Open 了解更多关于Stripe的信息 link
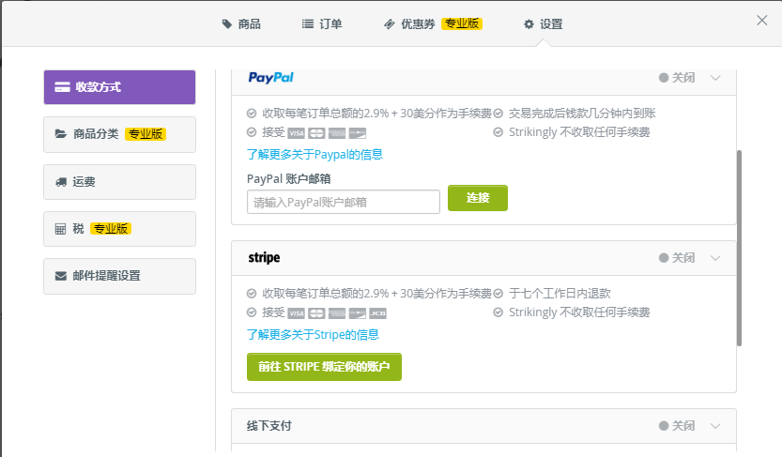The height and width of the screenshot is (457, 782). 313,334
